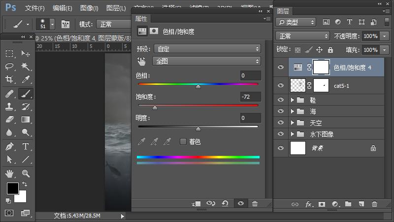Open the 文件(F) menu

pyautogui.click(x=34, y=8)
